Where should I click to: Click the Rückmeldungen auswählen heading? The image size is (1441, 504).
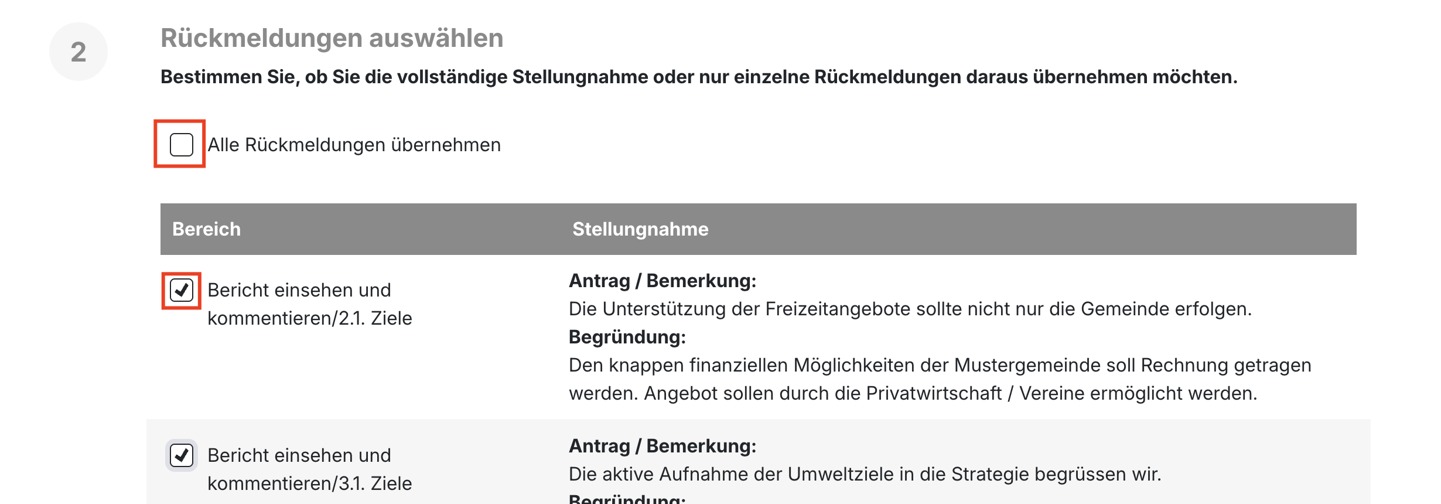click(332, 38)
